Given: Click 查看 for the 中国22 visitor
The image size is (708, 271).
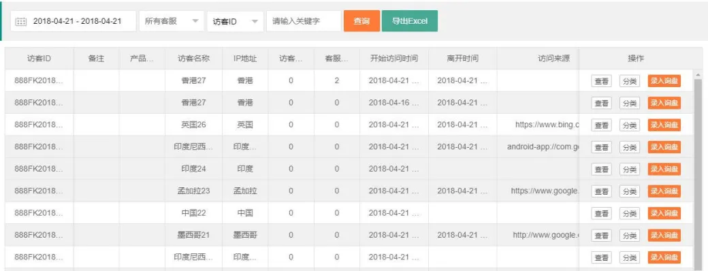Looking at the screenshot, I should pos(601,214).
